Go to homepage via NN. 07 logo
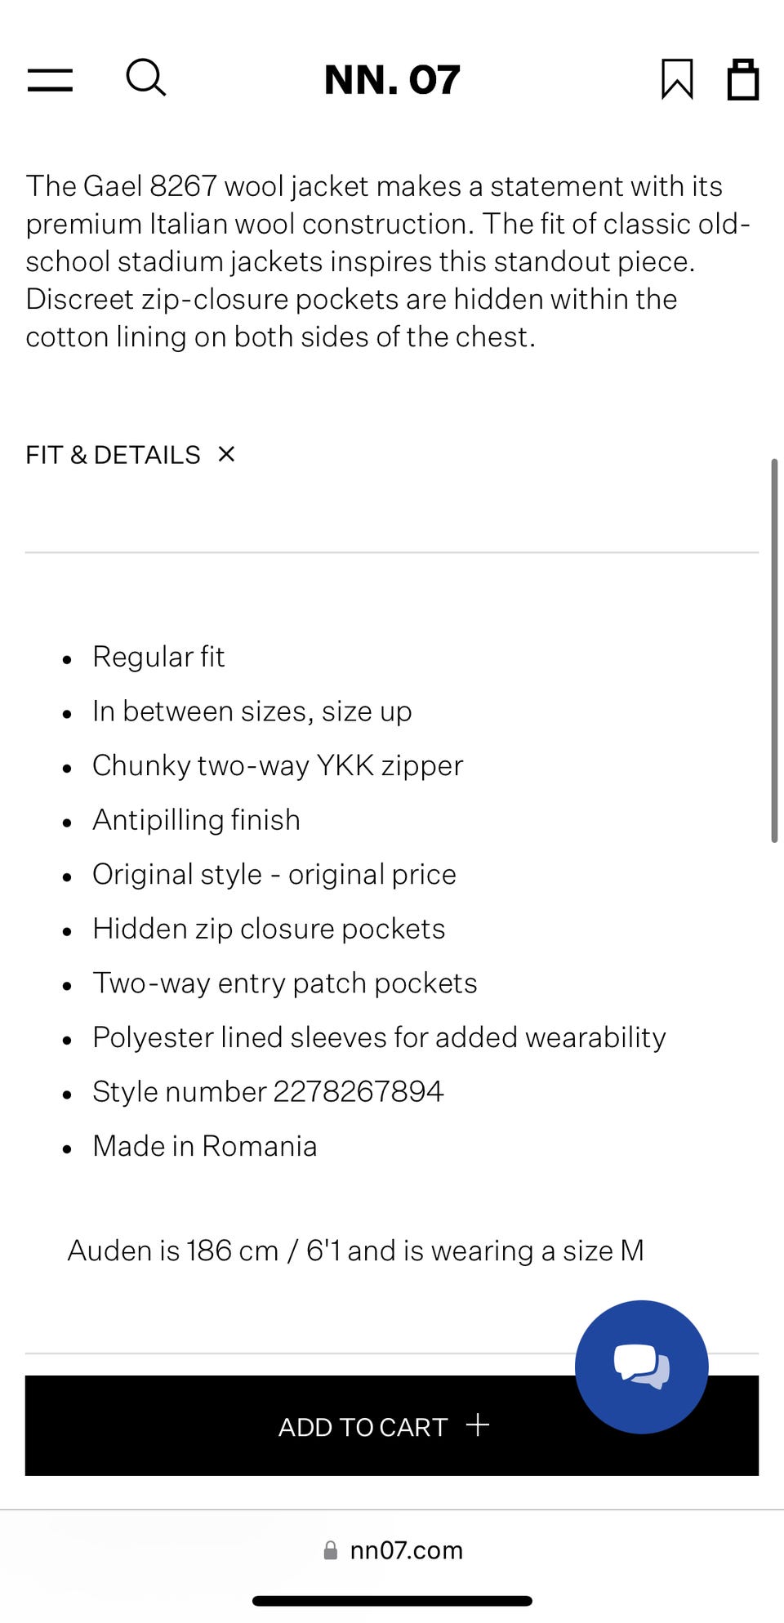 click(392, 80)
